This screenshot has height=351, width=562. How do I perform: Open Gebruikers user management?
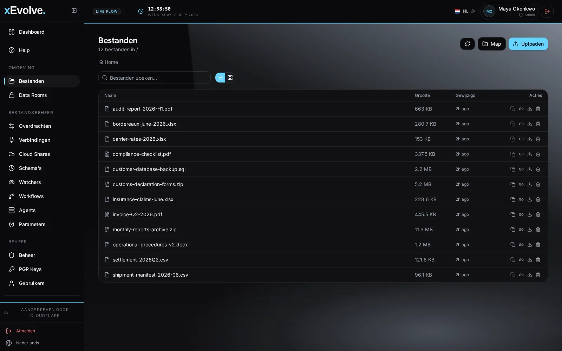[42, 283]
